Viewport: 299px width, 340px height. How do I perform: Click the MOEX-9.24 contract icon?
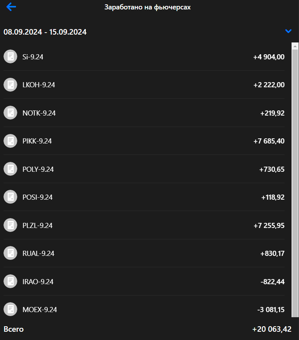[11, 309]
